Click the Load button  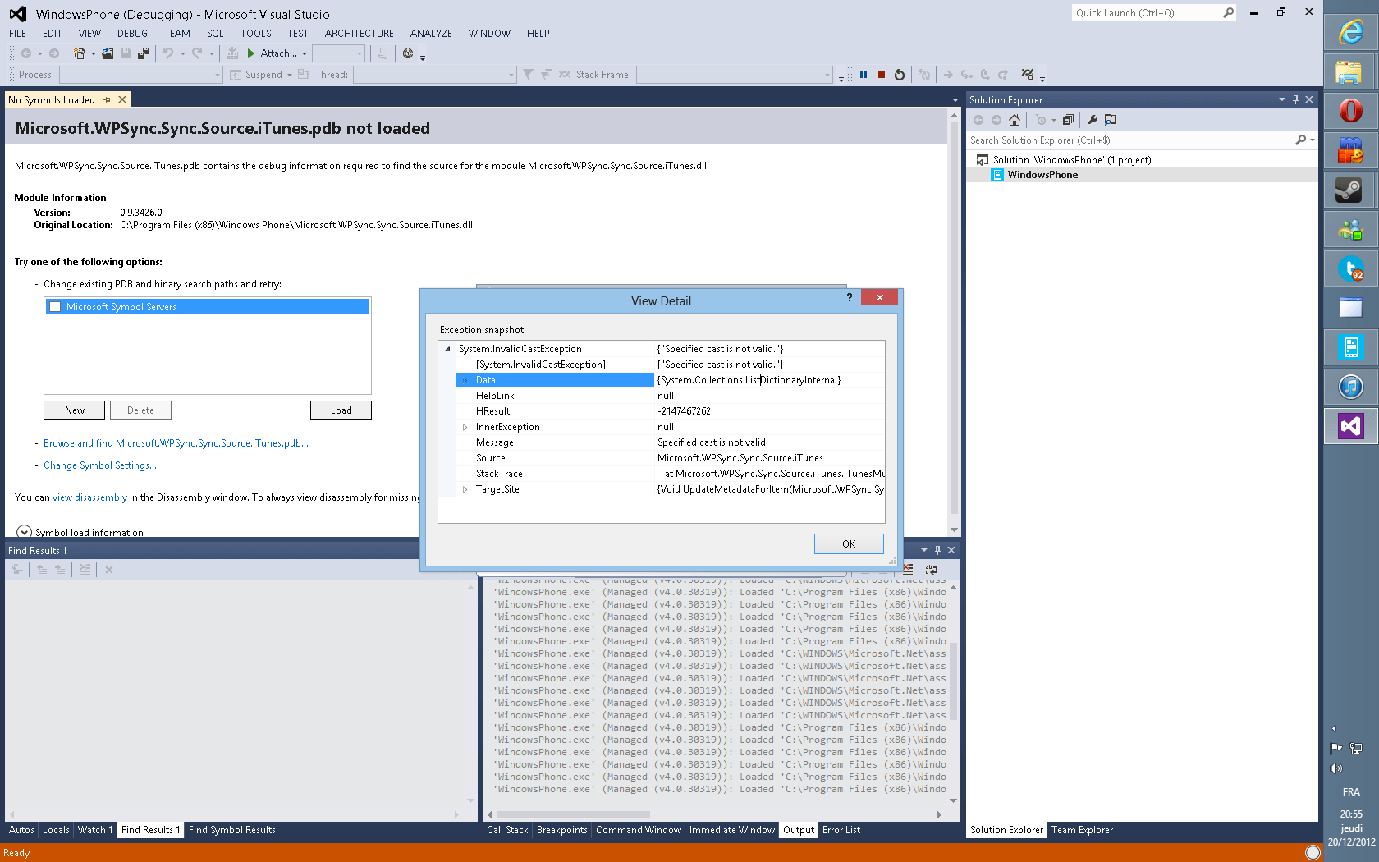click(341, 410)
